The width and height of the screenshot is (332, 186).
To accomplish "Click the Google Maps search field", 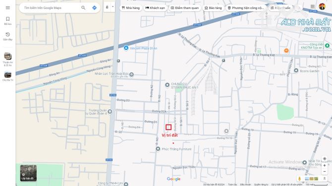I will click(51, 8).
